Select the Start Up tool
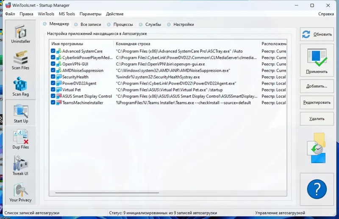Viewport: 339px width, 219px height. [x=21, y=114]
